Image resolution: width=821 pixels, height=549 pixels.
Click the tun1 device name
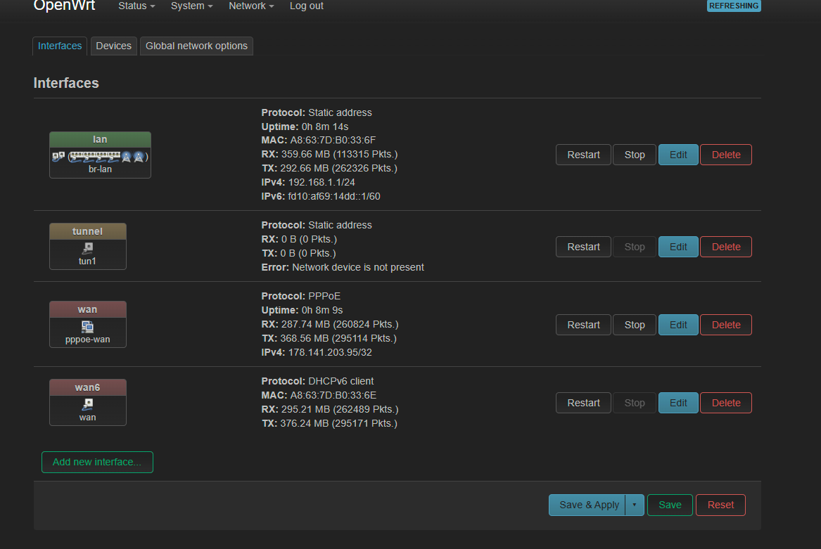click(87, 261)
